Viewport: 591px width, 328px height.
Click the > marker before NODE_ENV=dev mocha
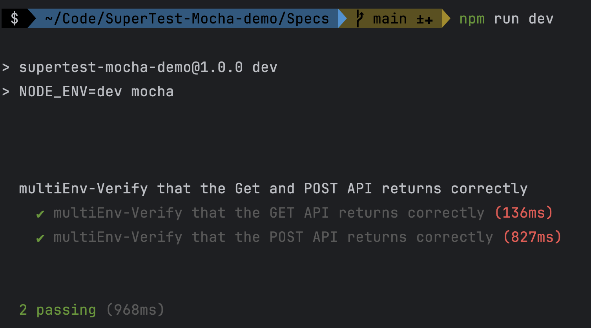[x=5, y=92]
